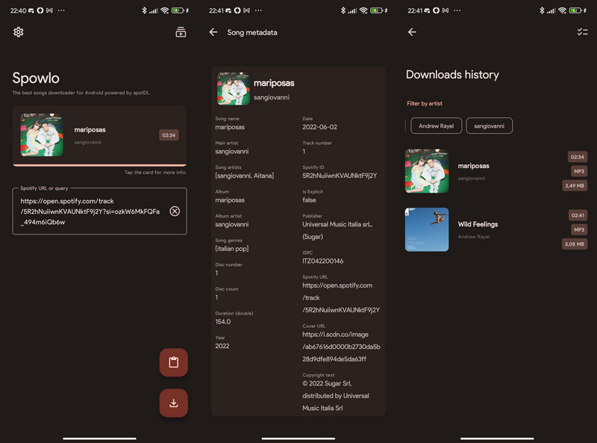Tap the Song artists value [sangiovanni, Aitana]
This screenshot has width=597, height=443.
point(245,176)
